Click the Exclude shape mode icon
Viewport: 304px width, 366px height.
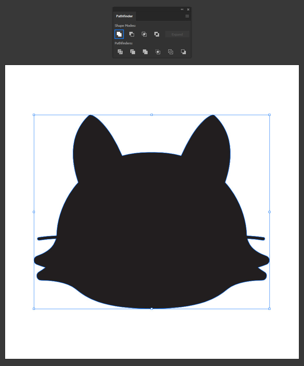[x=157, y=34]
